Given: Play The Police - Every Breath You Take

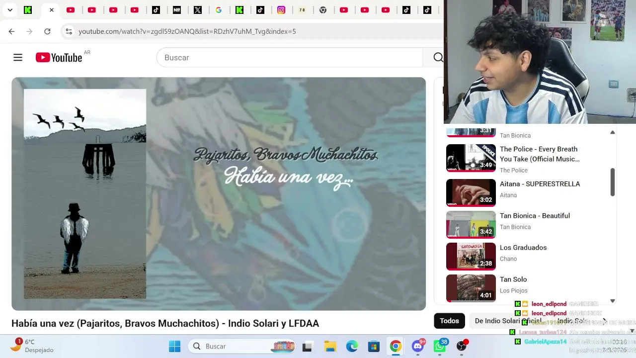Looking at the screenshot, I should [540, 154].
